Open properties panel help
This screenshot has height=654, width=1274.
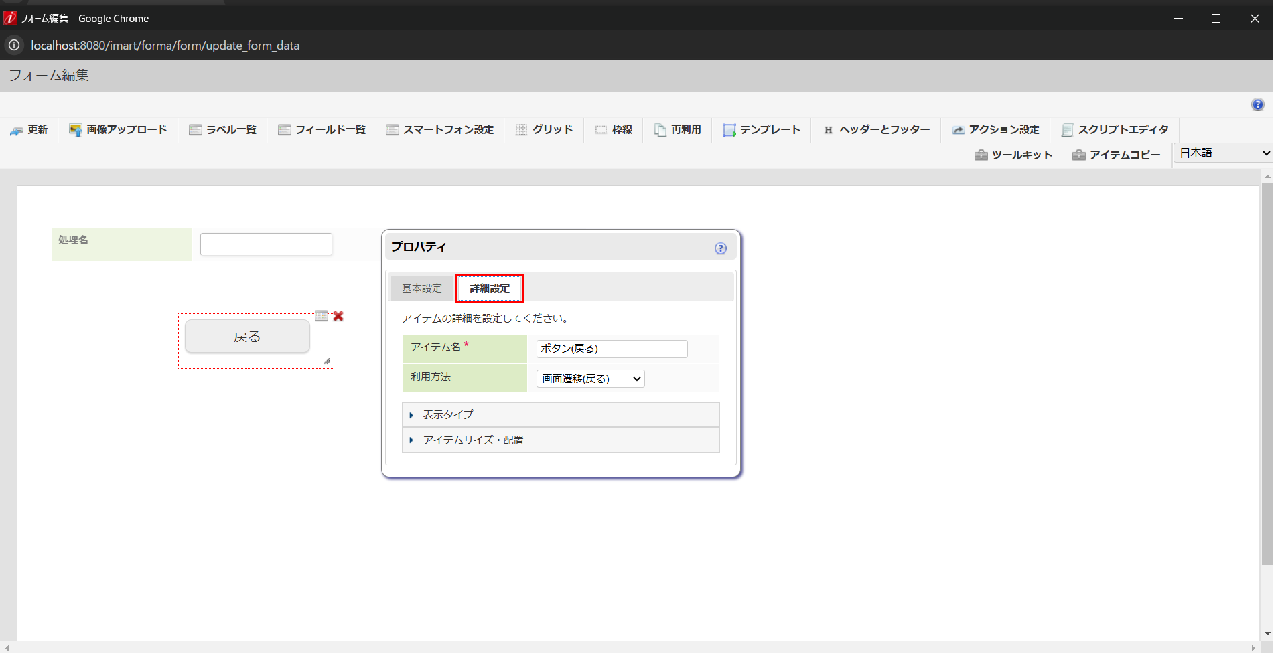point(721,248)
